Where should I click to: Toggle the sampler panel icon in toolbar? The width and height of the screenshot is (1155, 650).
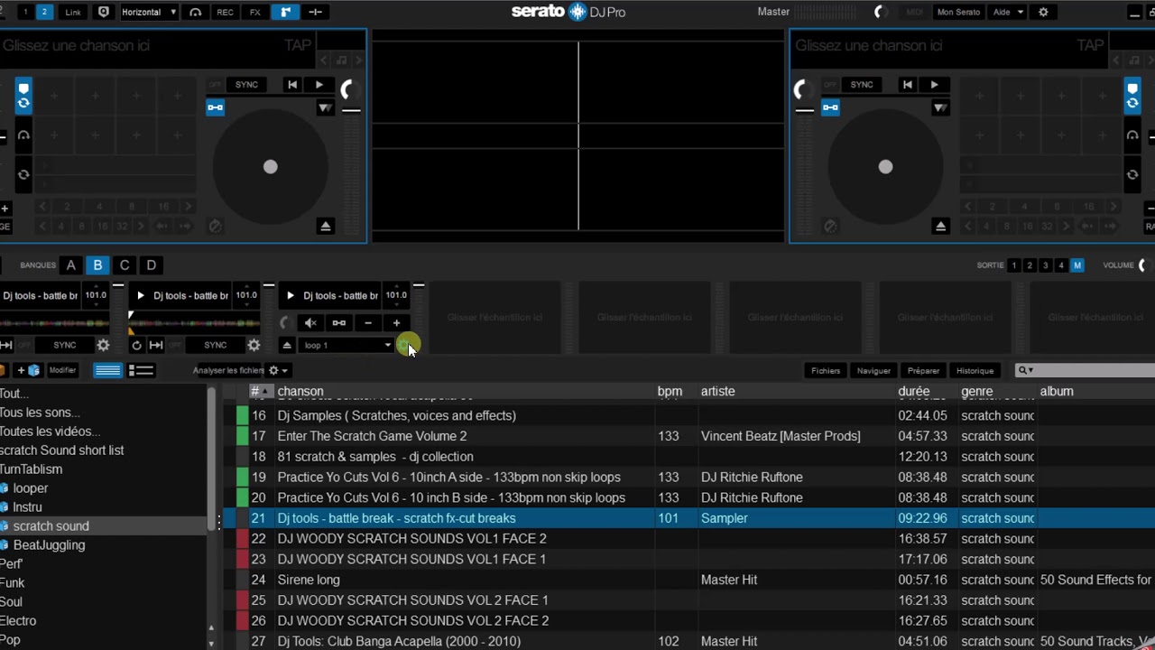(287, 12)
